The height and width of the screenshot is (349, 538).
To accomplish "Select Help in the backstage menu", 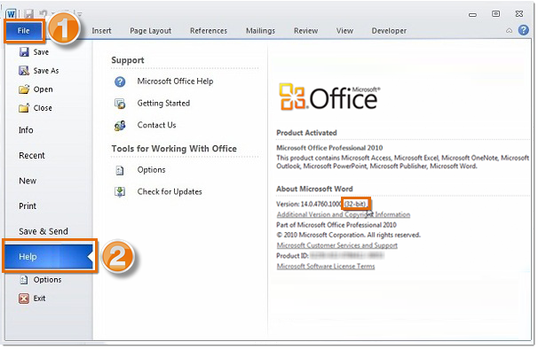I will coord(49,257).
